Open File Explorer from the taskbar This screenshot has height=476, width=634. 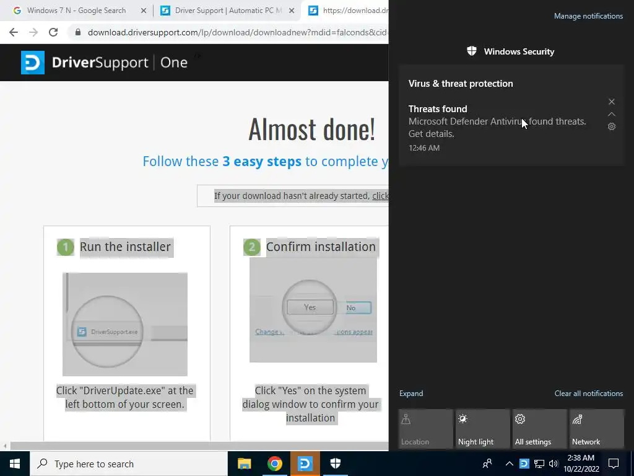(x=244, y=464)
